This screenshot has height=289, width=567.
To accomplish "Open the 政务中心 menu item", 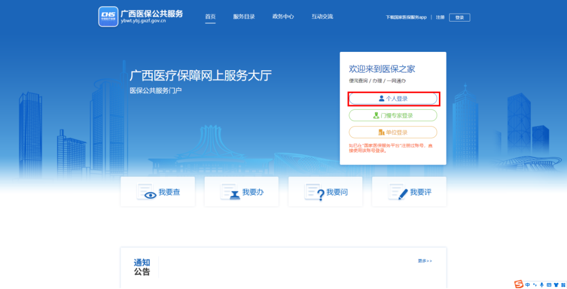I will [283, 17].
